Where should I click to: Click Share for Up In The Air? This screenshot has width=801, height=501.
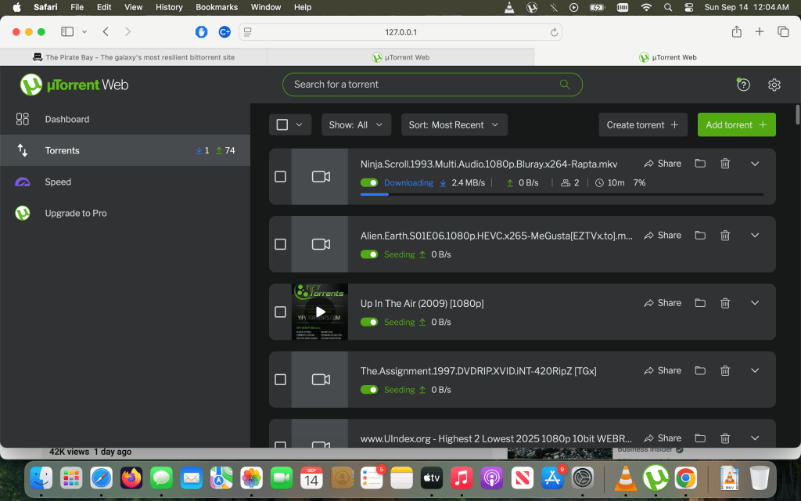tap(663, 303)
